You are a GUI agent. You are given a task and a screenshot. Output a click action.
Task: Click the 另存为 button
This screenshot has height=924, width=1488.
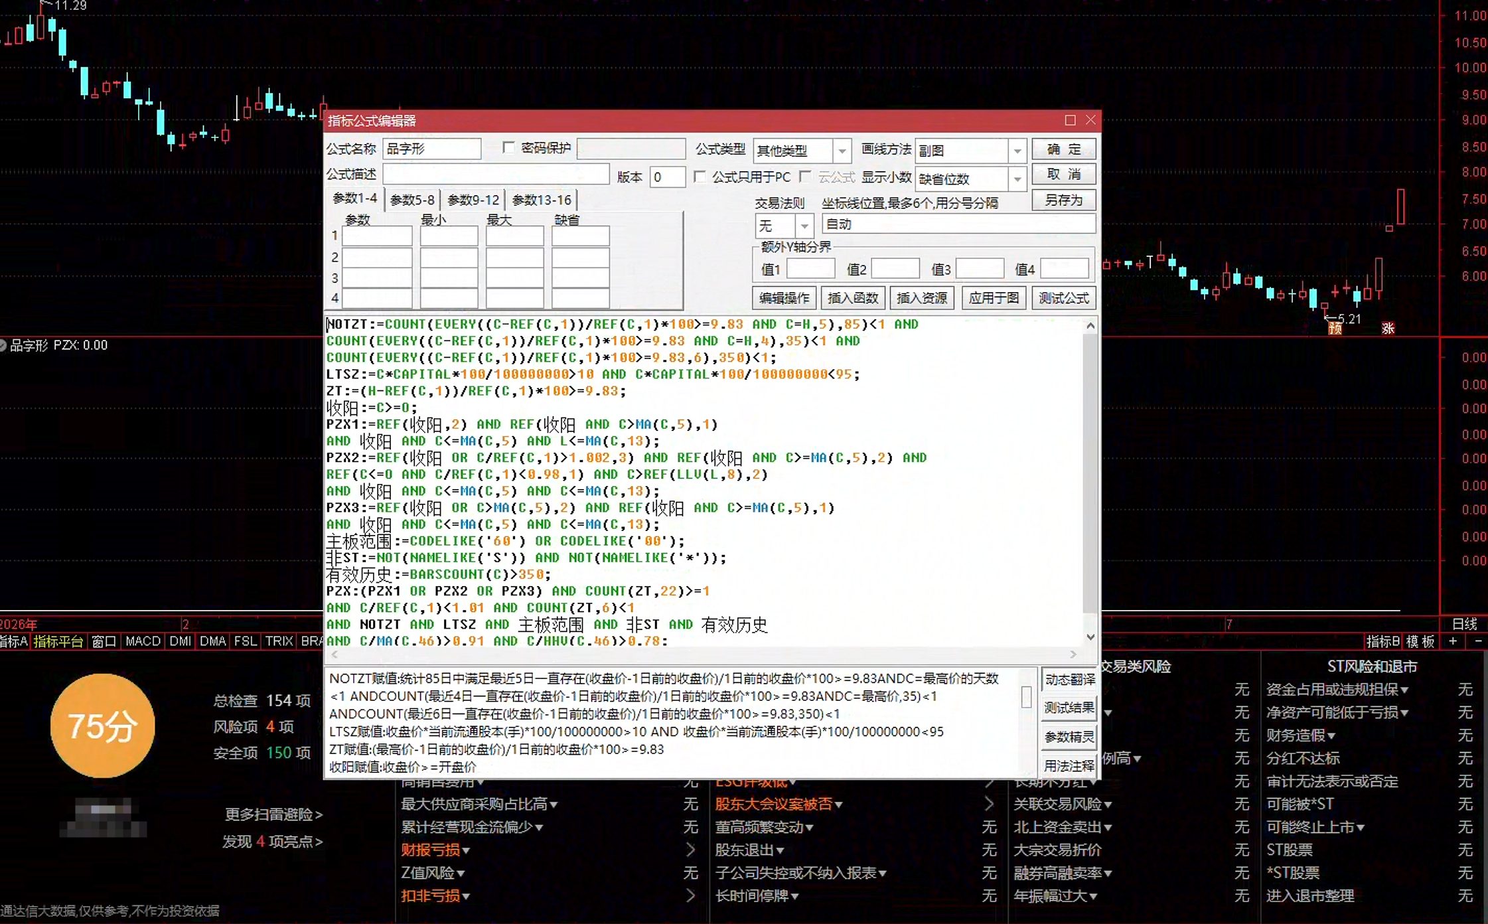[x=1064, y=200]
